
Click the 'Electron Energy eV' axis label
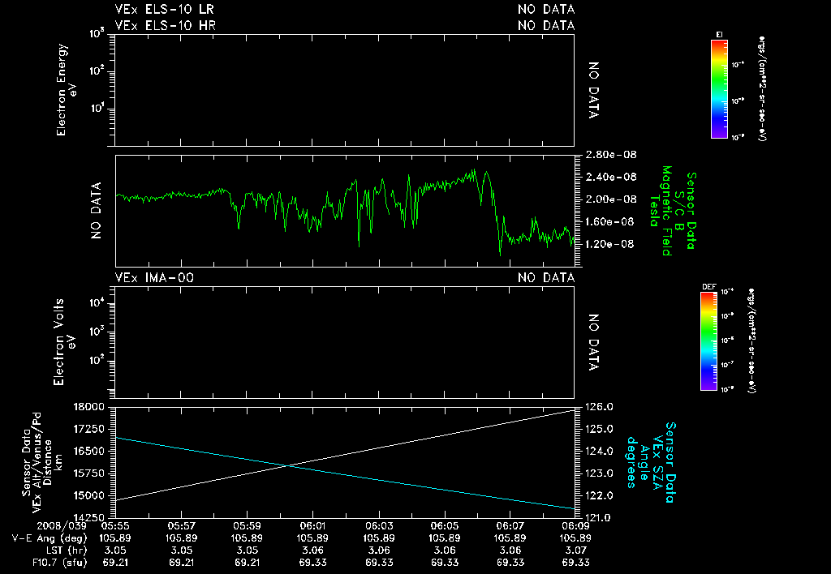(x=67, y=89)
